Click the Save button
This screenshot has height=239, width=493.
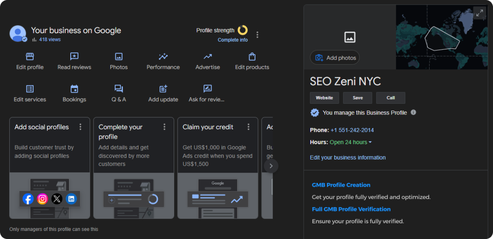click(x=358, y=98)
